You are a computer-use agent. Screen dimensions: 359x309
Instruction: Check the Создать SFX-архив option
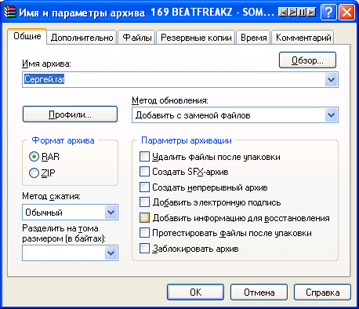click(x=144, y=172)
